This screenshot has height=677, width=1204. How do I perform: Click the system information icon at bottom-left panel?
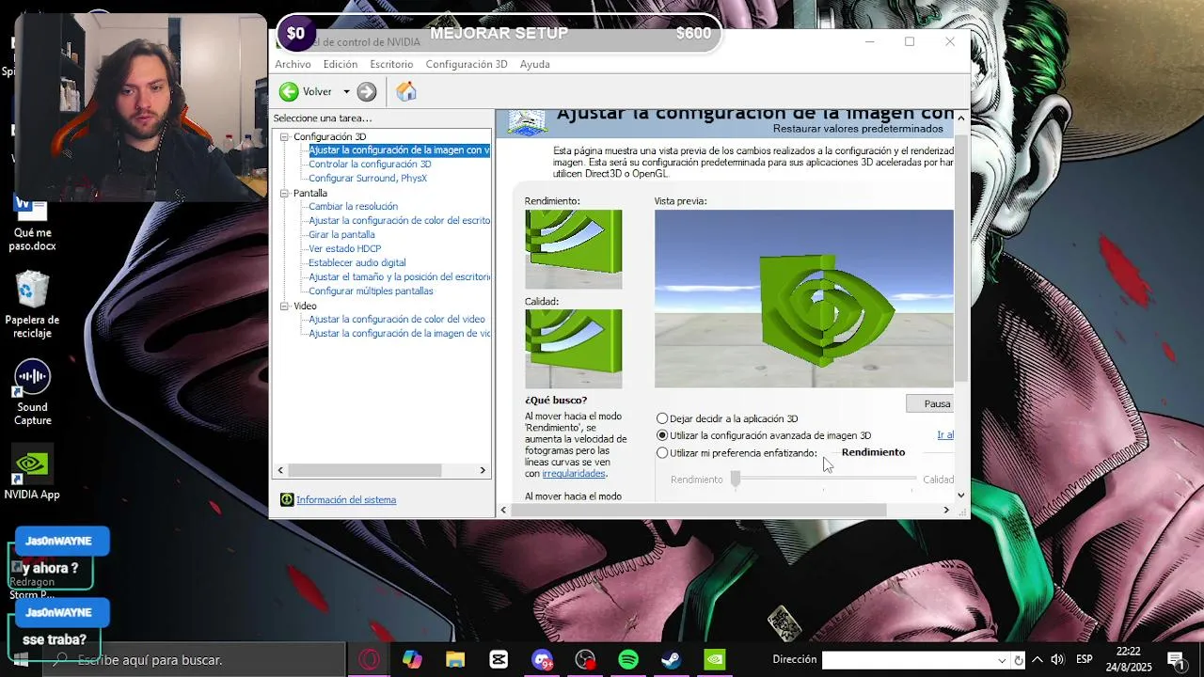[x=287, y=499]
